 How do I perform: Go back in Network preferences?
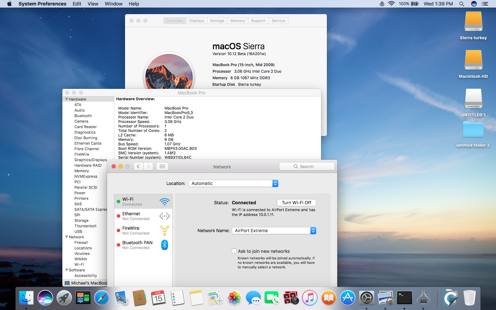click(x=138, y=166)
